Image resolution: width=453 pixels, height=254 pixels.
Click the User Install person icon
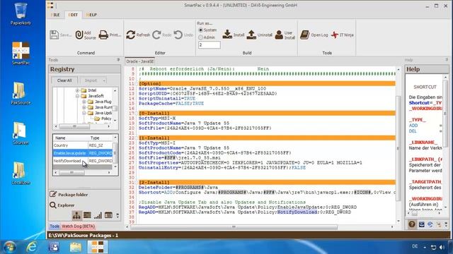click(x=279, y=35)
